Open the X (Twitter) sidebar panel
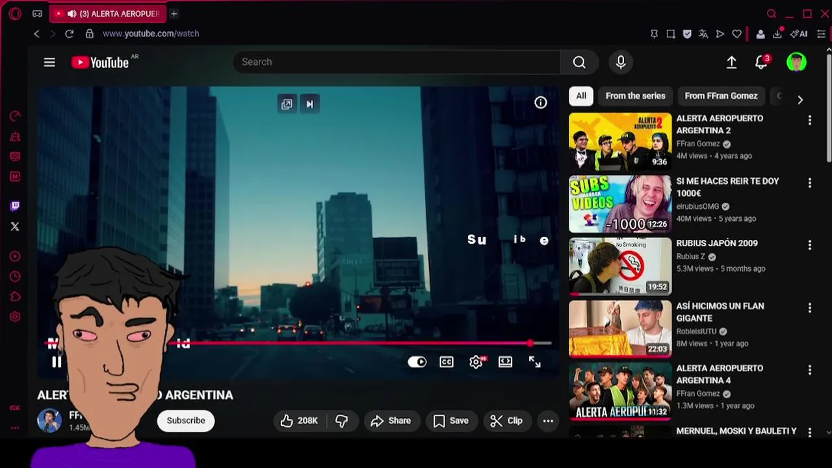Image resolution: width=832 pixels, height=468 pixels. tap(15, 226)
